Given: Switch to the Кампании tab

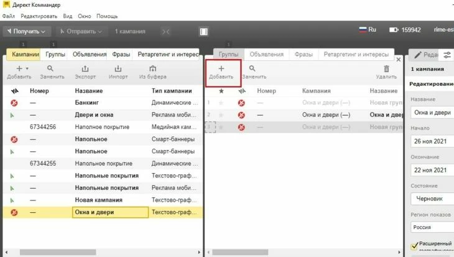Looking at the screenshot, I should point(25,54).
